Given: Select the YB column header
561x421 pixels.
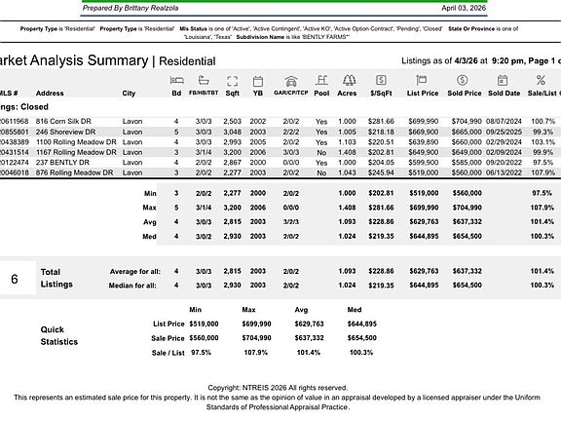Looking at the screenshot, I should [258, 94].
